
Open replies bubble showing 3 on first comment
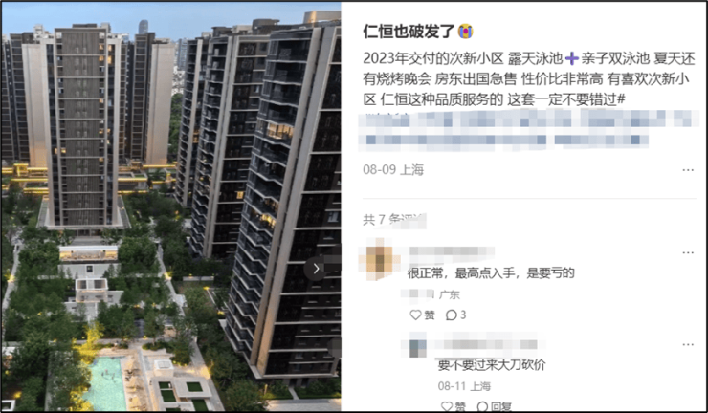click(455, 315)
